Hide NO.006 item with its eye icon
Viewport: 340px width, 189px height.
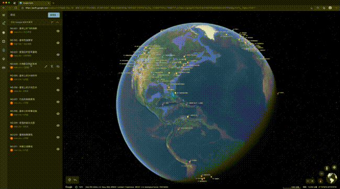click(58, 90)
